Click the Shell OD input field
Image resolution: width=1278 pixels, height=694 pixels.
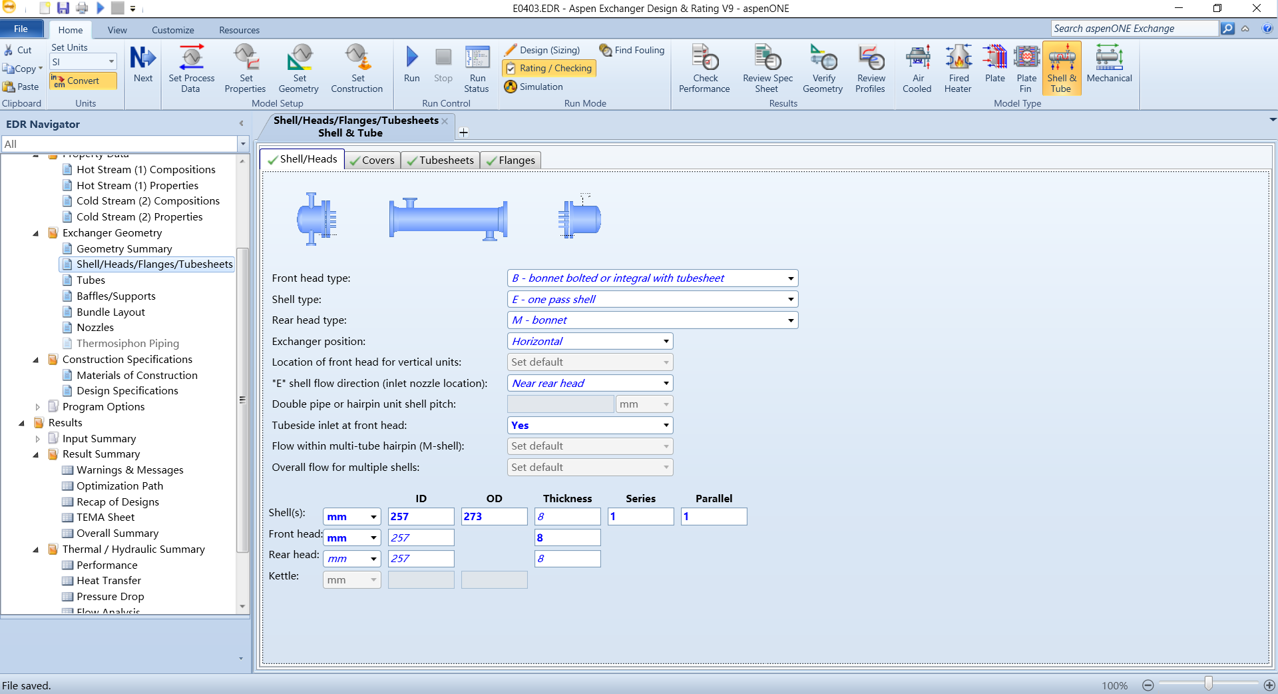click(x=494, y=517)
